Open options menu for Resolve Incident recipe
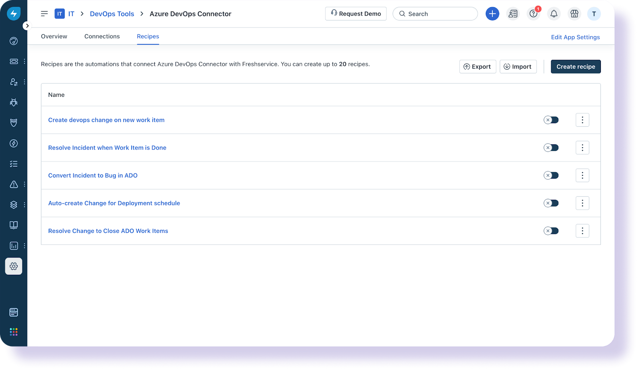Viewport: 638px width, 370px height. coord(582,148)
